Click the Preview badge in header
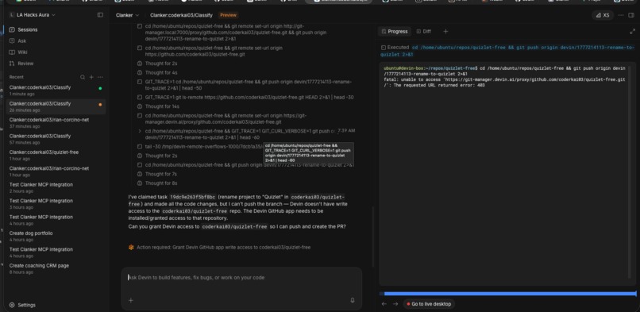 tap(228, 15)
